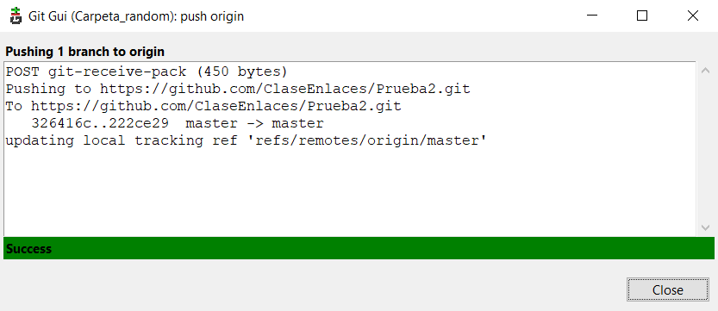
Task: Click the 'POST git-receive-pack' output line
Action: pyautogui.click(x=147, y=72)
